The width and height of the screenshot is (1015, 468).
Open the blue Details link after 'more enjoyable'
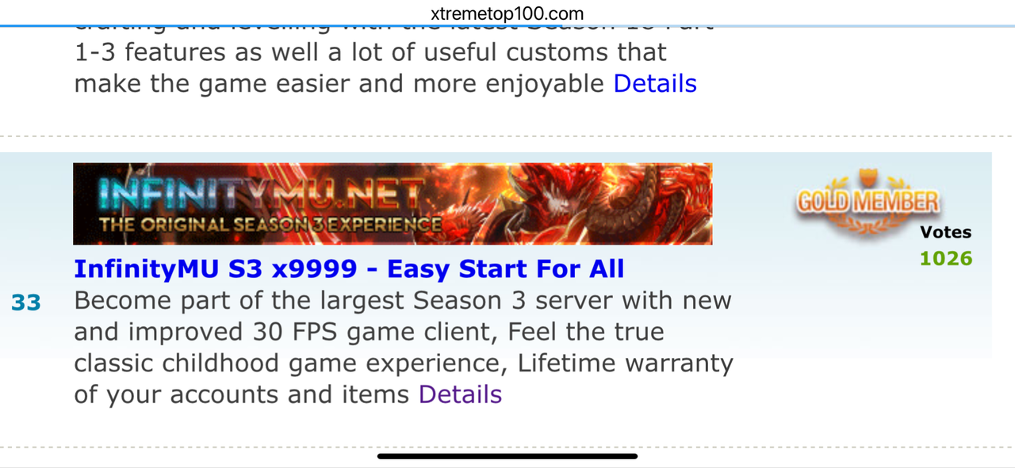[655, 83]
